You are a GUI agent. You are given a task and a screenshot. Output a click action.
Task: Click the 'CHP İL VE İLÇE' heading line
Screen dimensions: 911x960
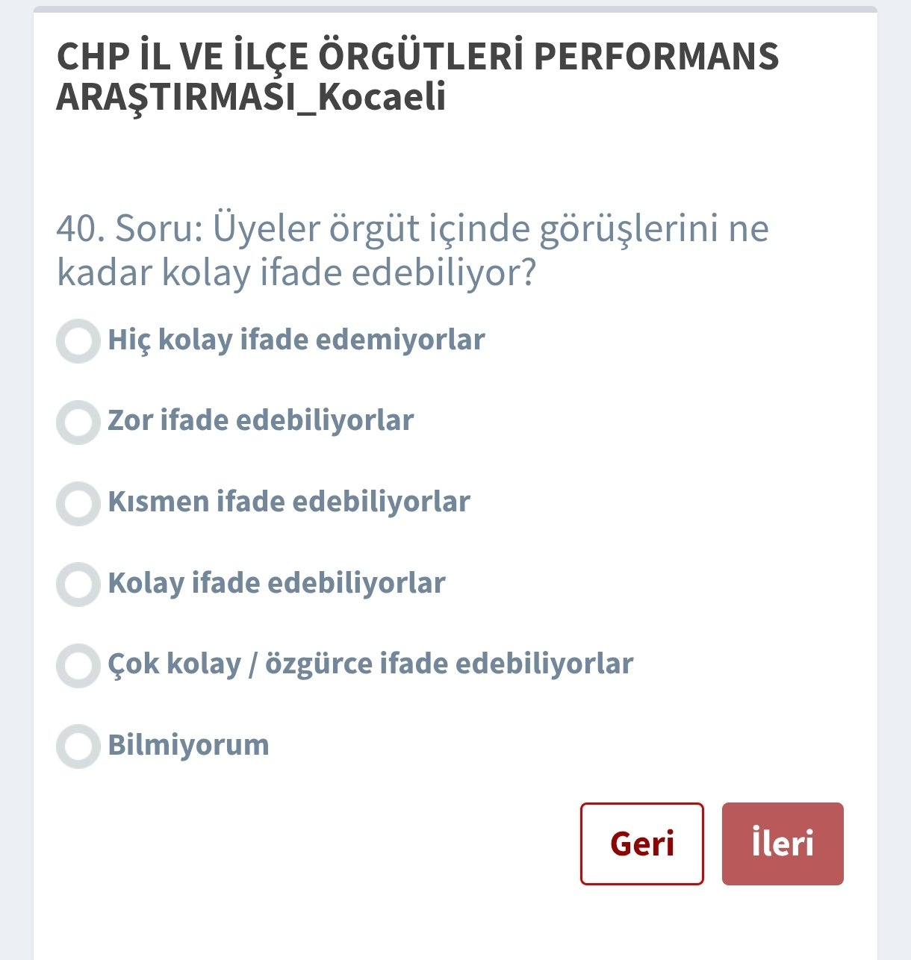click(417, 57)
